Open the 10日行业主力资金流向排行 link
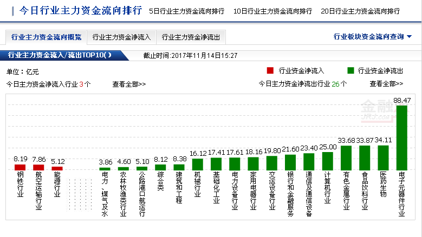Screen dimensions: 422x237 coord(272,11)
